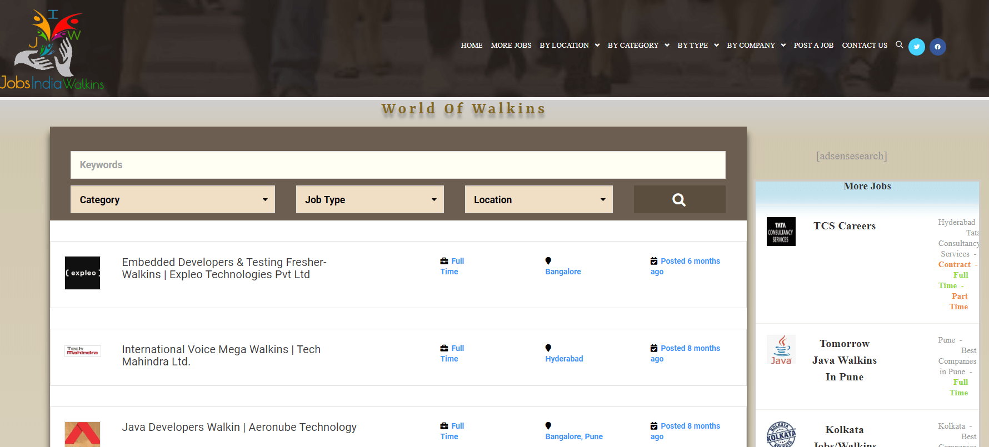989x447 pixels.
Task: Click the Java logo in More Jobs
Action: (x=781, y=349)
